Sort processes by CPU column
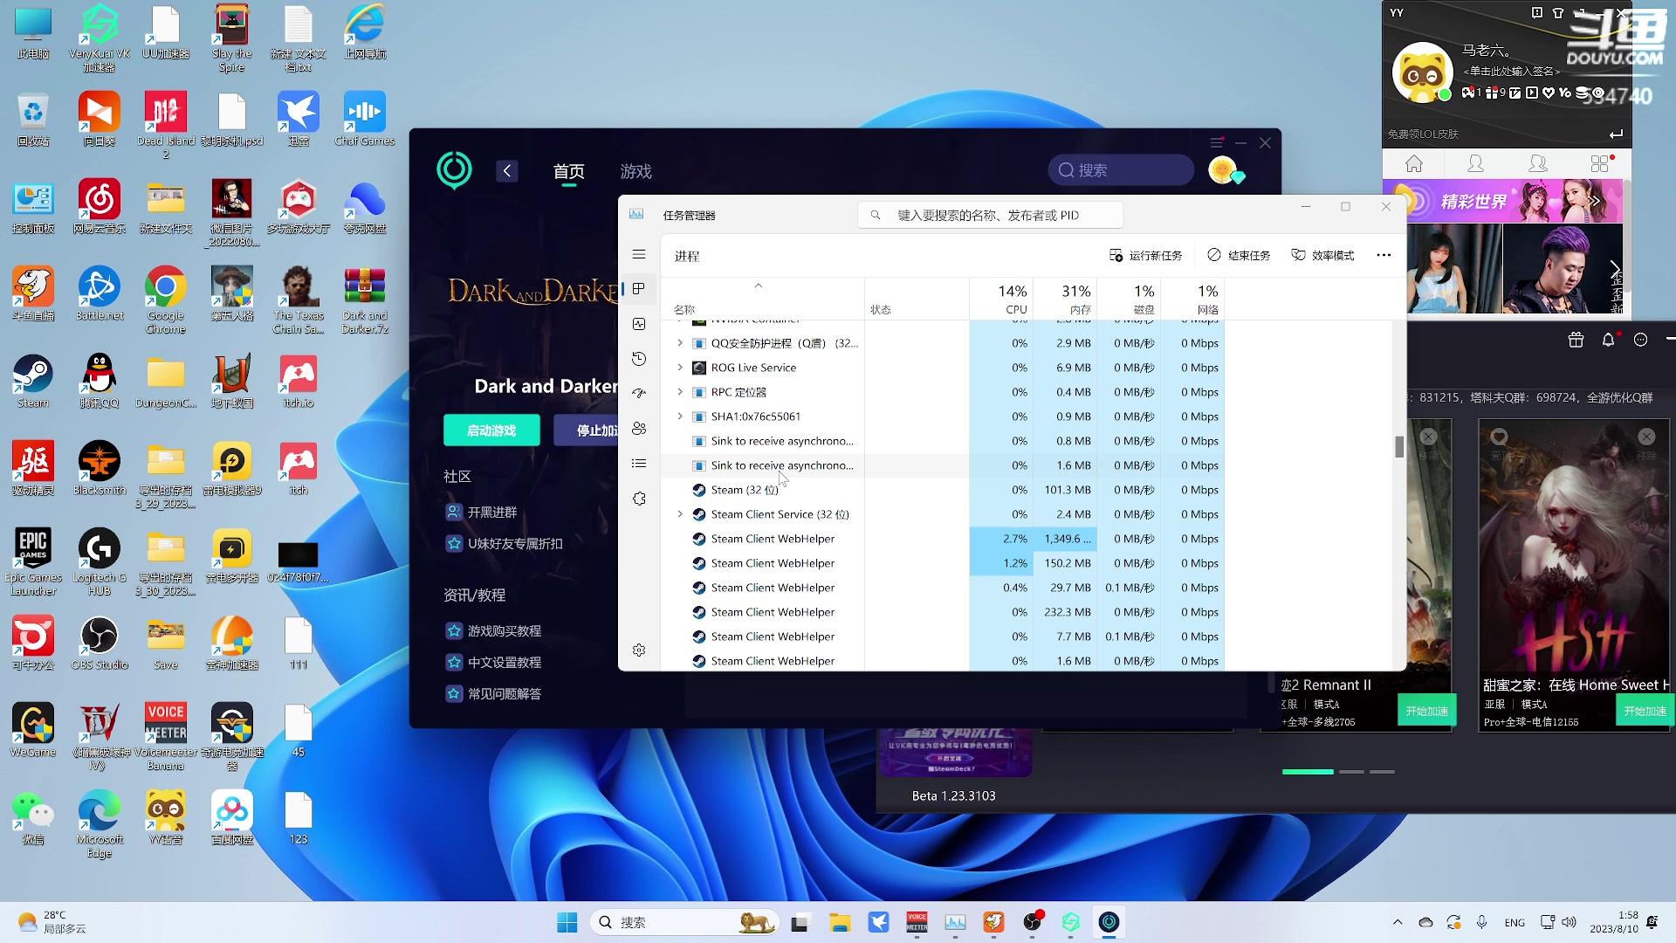Viewport: 1676px width, 943px height. (1002, 299)
